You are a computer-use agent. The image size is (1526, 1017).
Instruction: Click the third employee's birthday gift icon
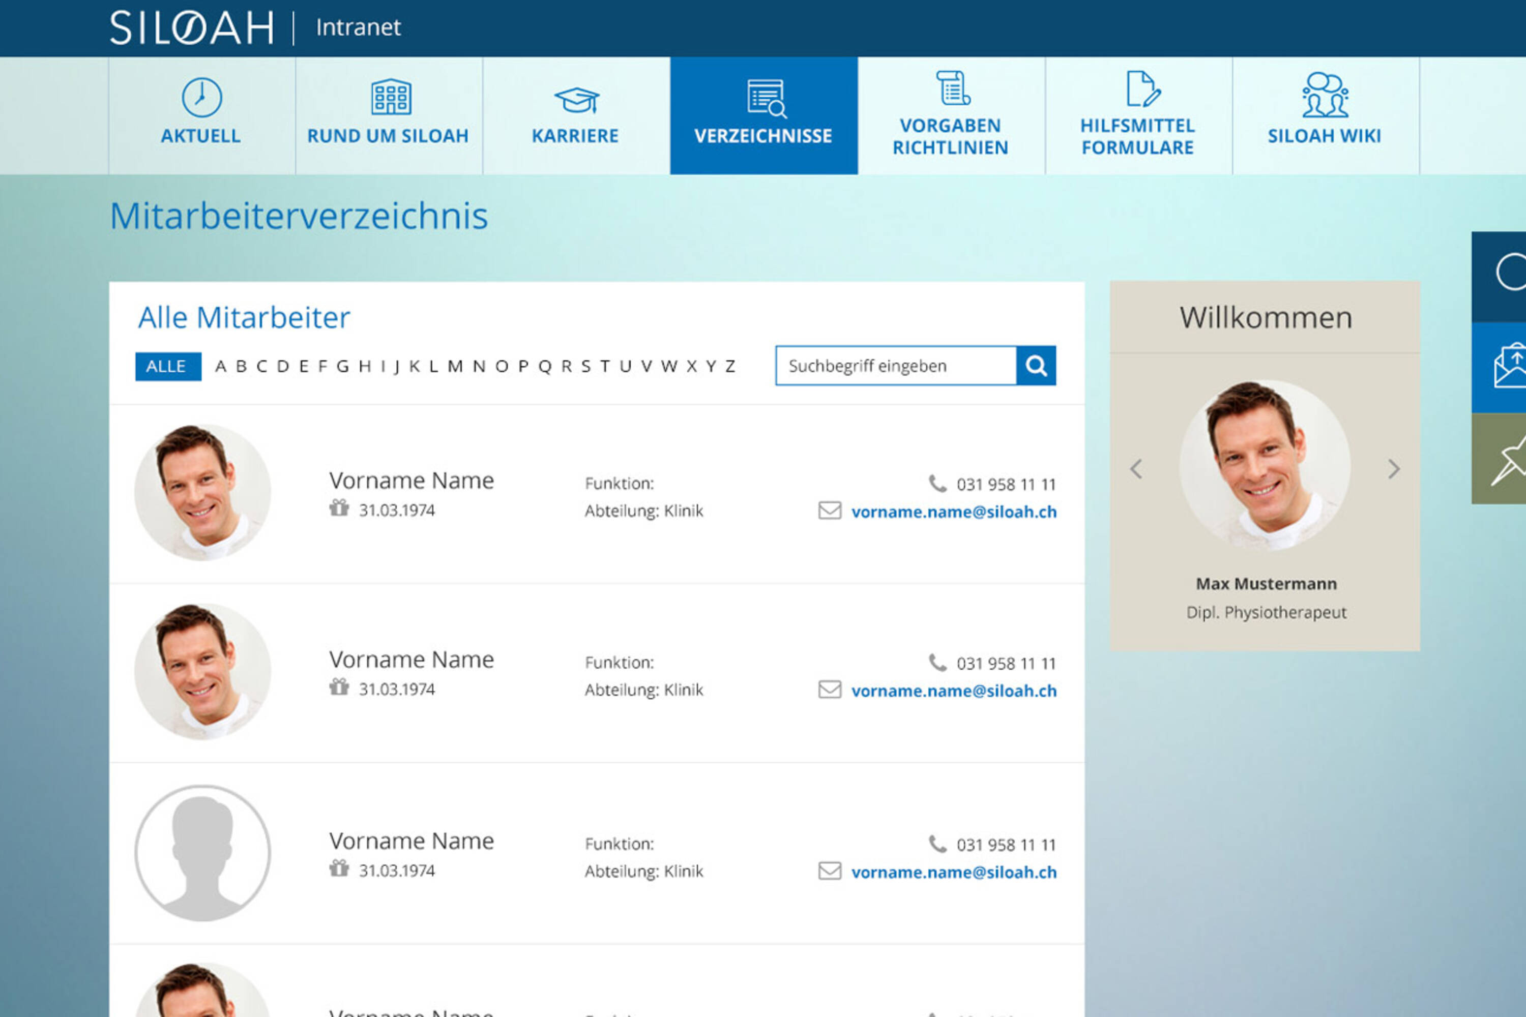click(x=339, y=869)
